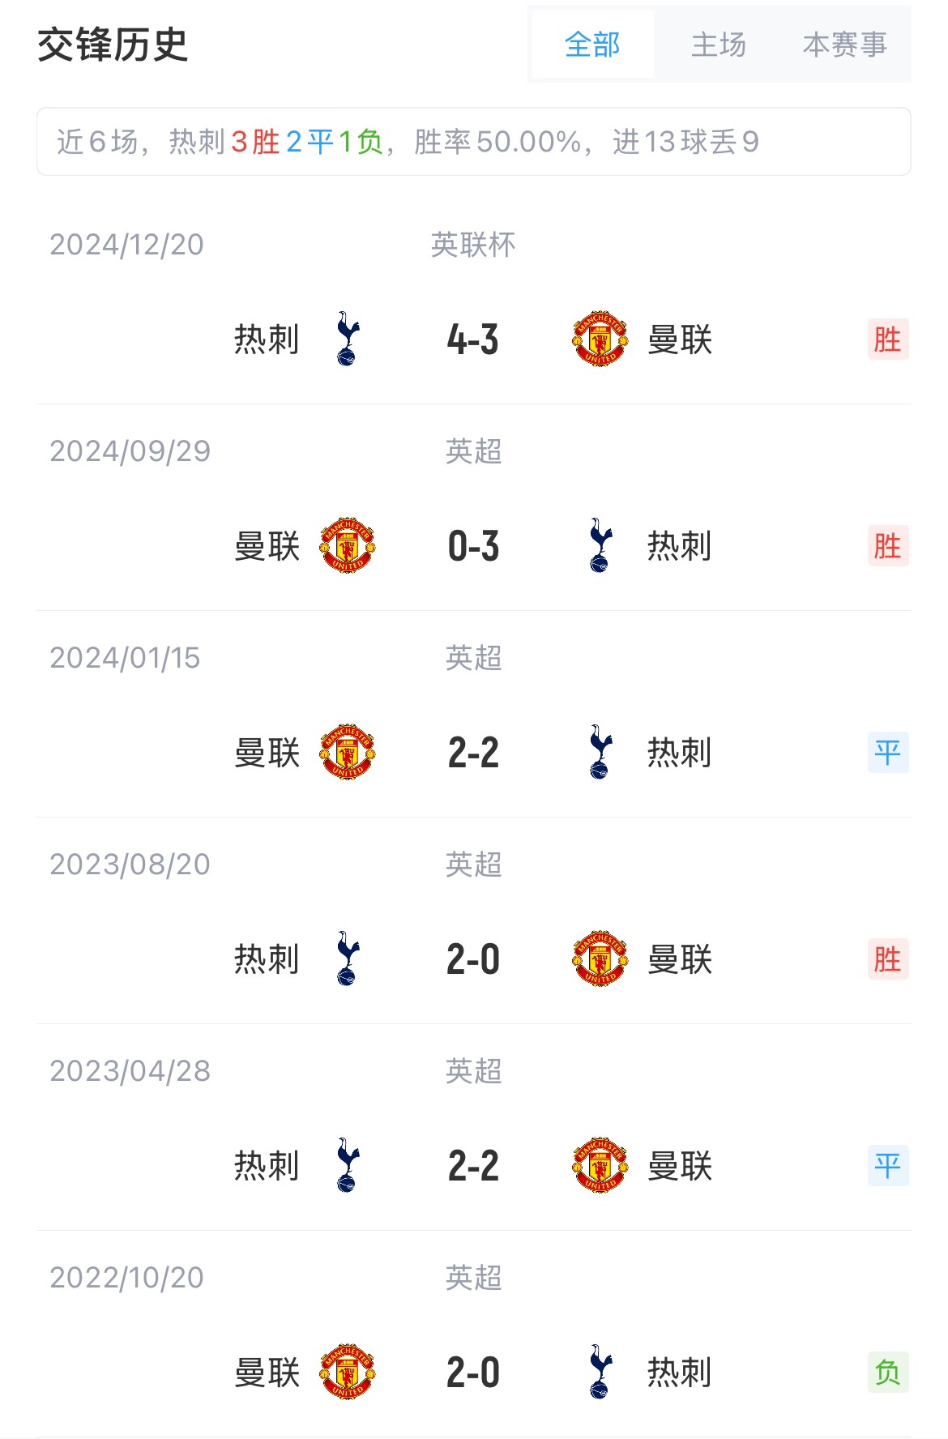
Task: Click Manchester United crest in 4-3 match
Action: click(600, 339)
